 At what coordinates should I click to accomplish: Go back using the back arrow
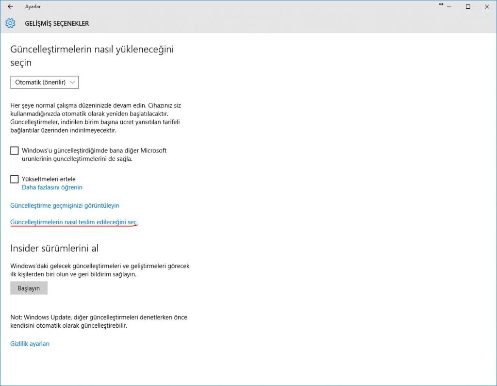tap(10, 7)
